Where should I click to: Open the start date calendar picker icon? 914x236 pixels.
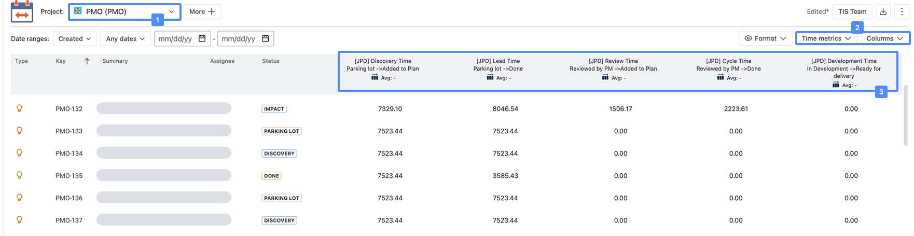point(202,38)
